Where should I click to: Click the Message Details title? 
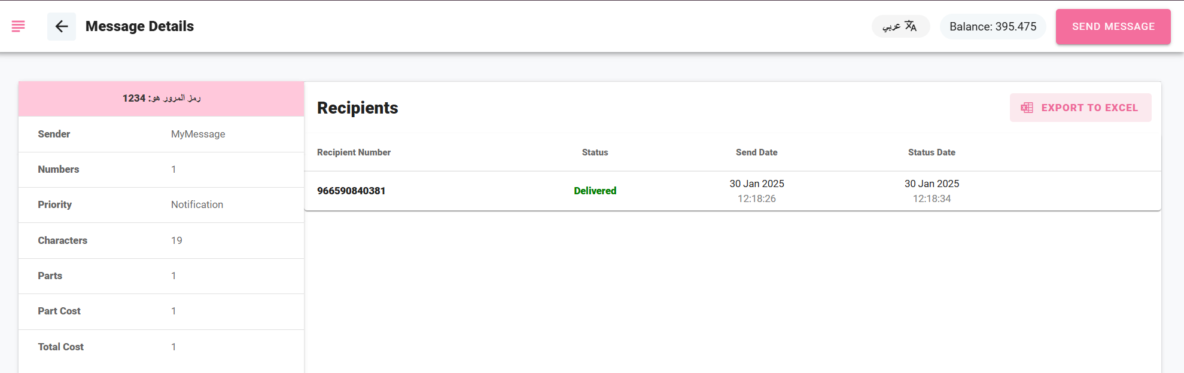click(x=139, y=26)
